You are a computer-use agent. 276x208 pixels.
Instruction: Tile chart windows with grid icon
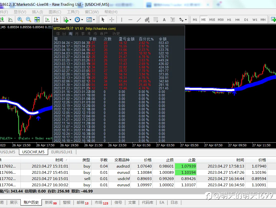(x=37, y=20)
